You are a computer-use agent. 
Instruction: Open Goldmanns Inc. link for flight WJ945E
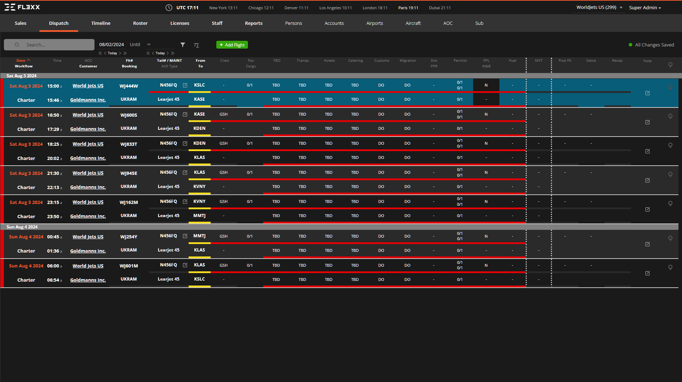point(88,187)
